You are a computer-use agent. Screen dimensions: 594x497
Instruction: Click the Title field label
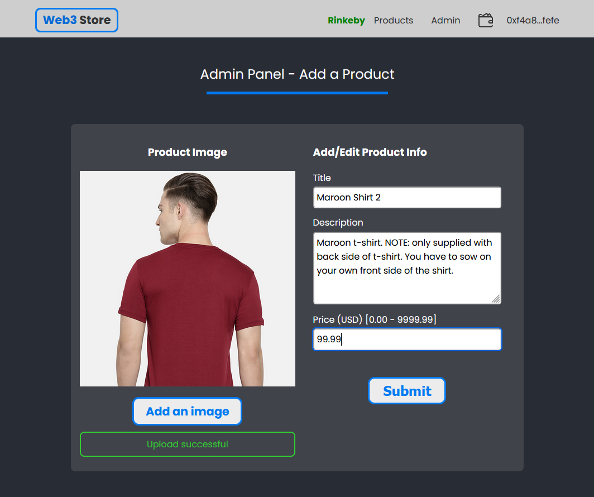[x=322, y=178]
